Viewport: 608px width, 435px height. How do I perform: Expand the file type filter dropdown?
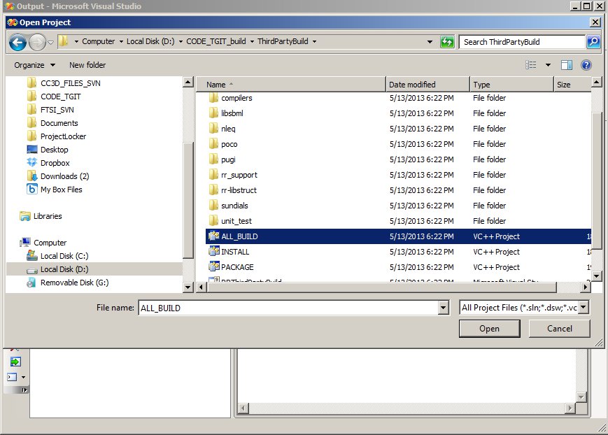pyautogui.click(x=584, y=308)
